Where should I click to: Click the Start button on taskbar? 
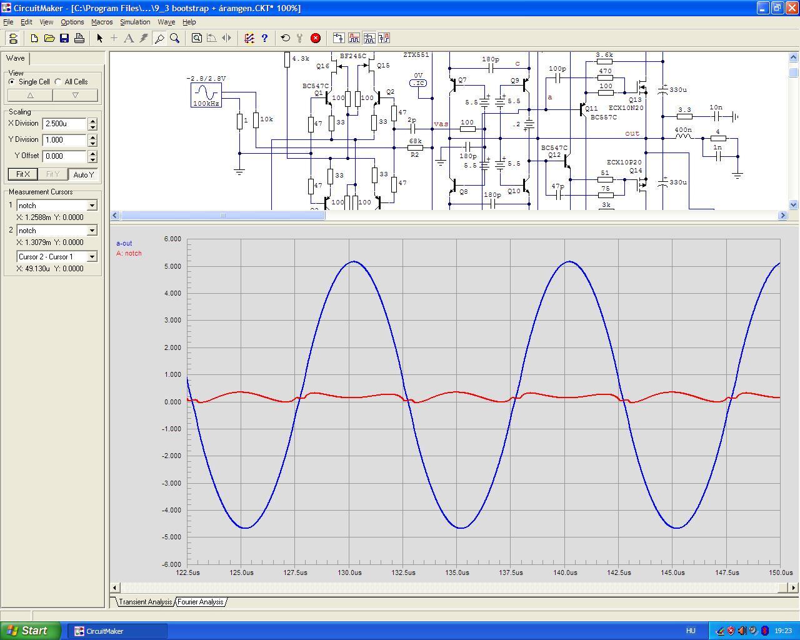(x=31, y=631)
